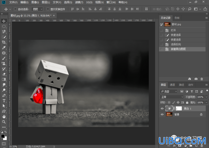Open the 正常 blend mode dropdown
Image resolution: width=209 pixels, height=148 pixels.
pyautogui.click(x=172, y=97)
